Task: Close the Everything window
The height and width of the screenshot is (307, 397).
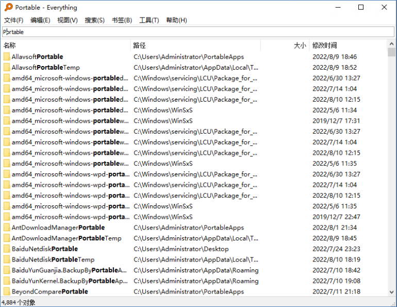Action: click(384, 7)
